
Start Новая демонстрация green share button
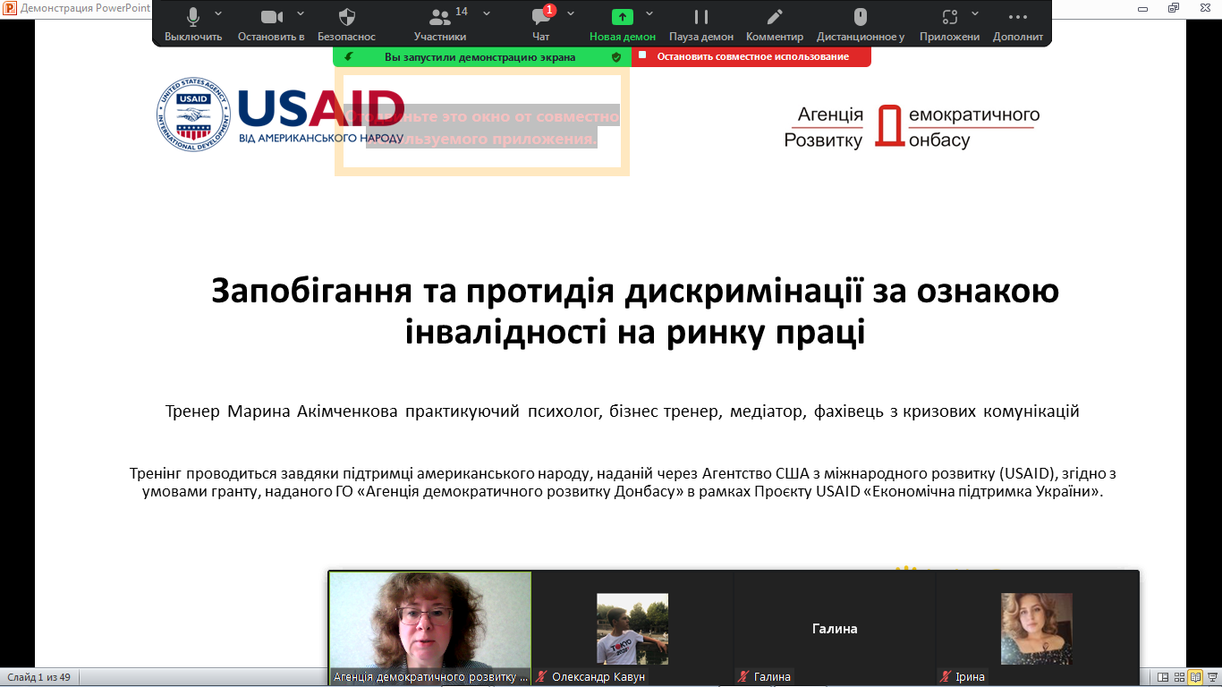[623, 24]
